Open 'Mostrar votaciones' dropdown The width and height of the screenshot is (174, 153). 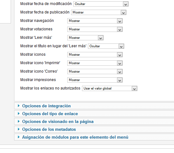tap(95, 29)
